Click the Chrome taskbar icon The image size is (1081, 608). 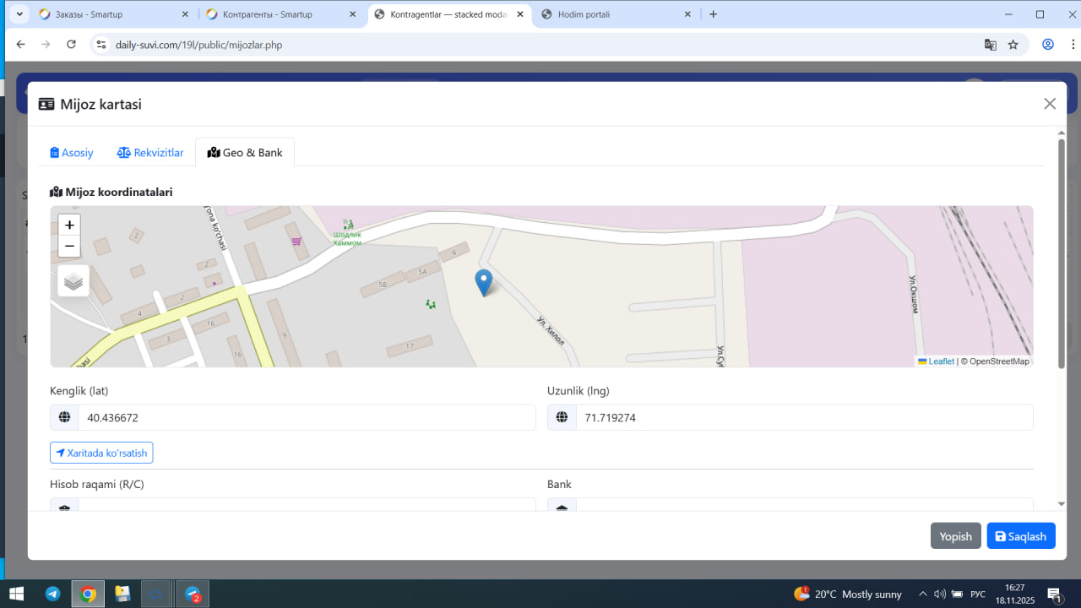click(x=88, y=594)
